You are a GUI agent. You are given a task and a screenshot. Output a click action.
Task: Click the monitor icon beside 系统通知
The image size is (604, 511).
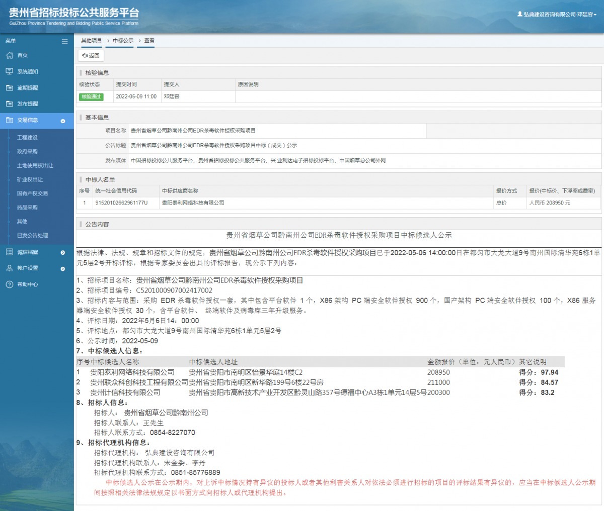[x=9, y=71]
